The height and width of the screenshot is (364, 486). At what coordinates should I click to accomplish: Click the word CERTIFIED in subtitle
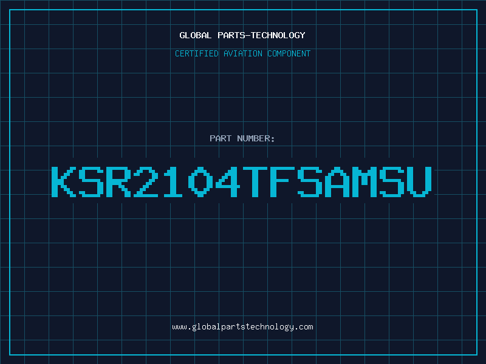197,53
